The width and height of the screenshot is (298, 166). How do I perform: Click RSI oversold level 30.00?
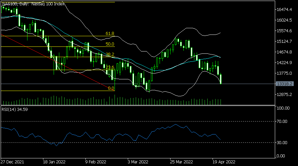(x=282, y=143)
